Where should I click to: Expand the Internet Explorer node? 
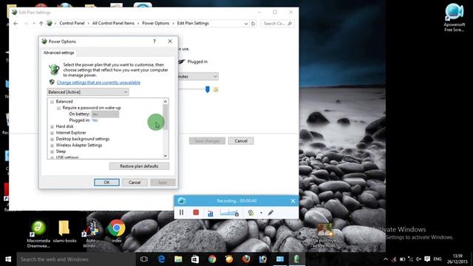coord(52,133)
